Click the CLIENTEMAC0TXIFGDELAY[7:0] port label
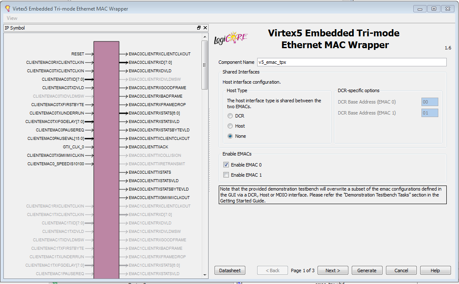Image resolution: width=459 pixels, height=284 pixels. [x=55, y=122]
